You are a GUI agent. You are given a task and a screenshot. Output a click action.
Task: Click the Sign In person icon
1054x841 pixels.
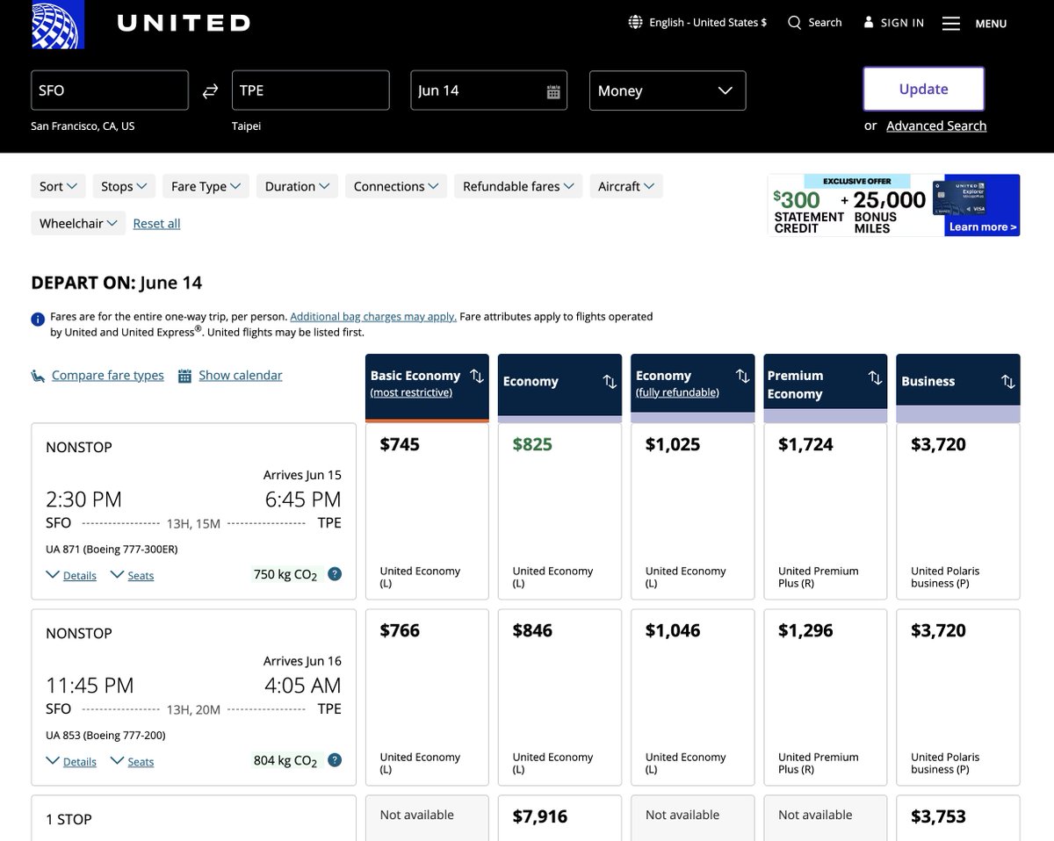click(869, 23)
